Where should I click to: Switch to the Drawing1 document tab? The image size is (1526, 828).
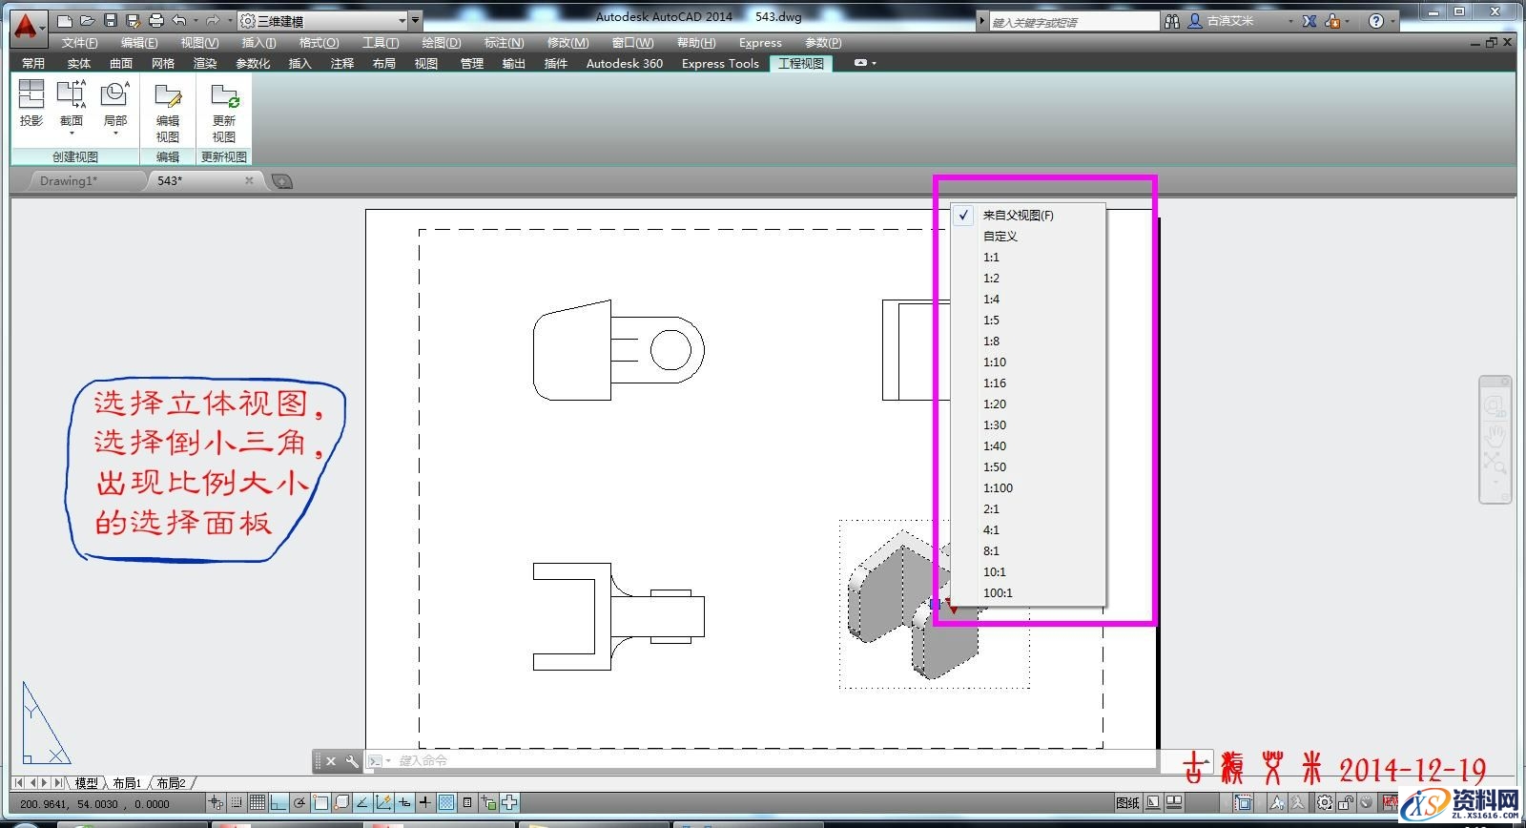tap(69, 180)
